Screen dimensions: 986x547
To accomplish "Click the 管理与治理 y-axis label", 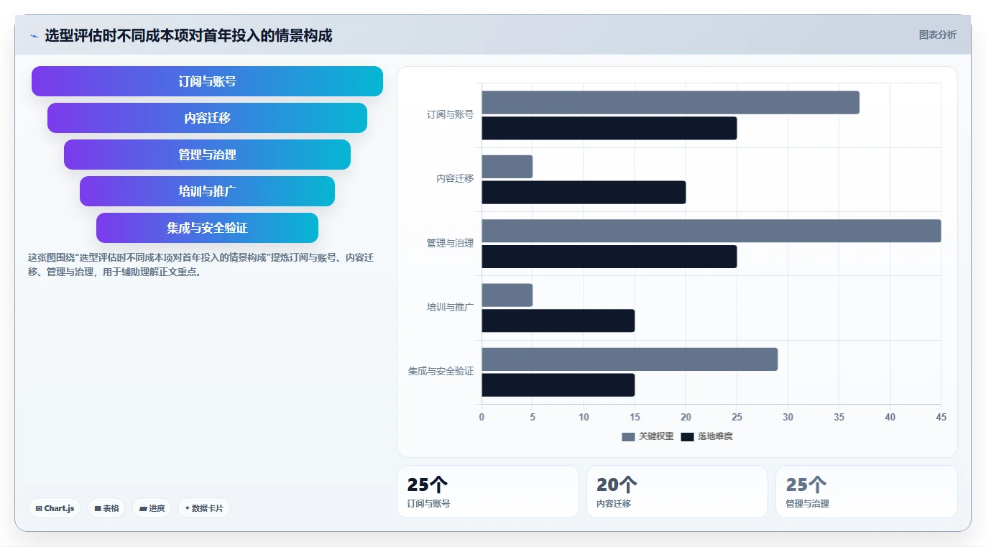I will tap(450, 244).
